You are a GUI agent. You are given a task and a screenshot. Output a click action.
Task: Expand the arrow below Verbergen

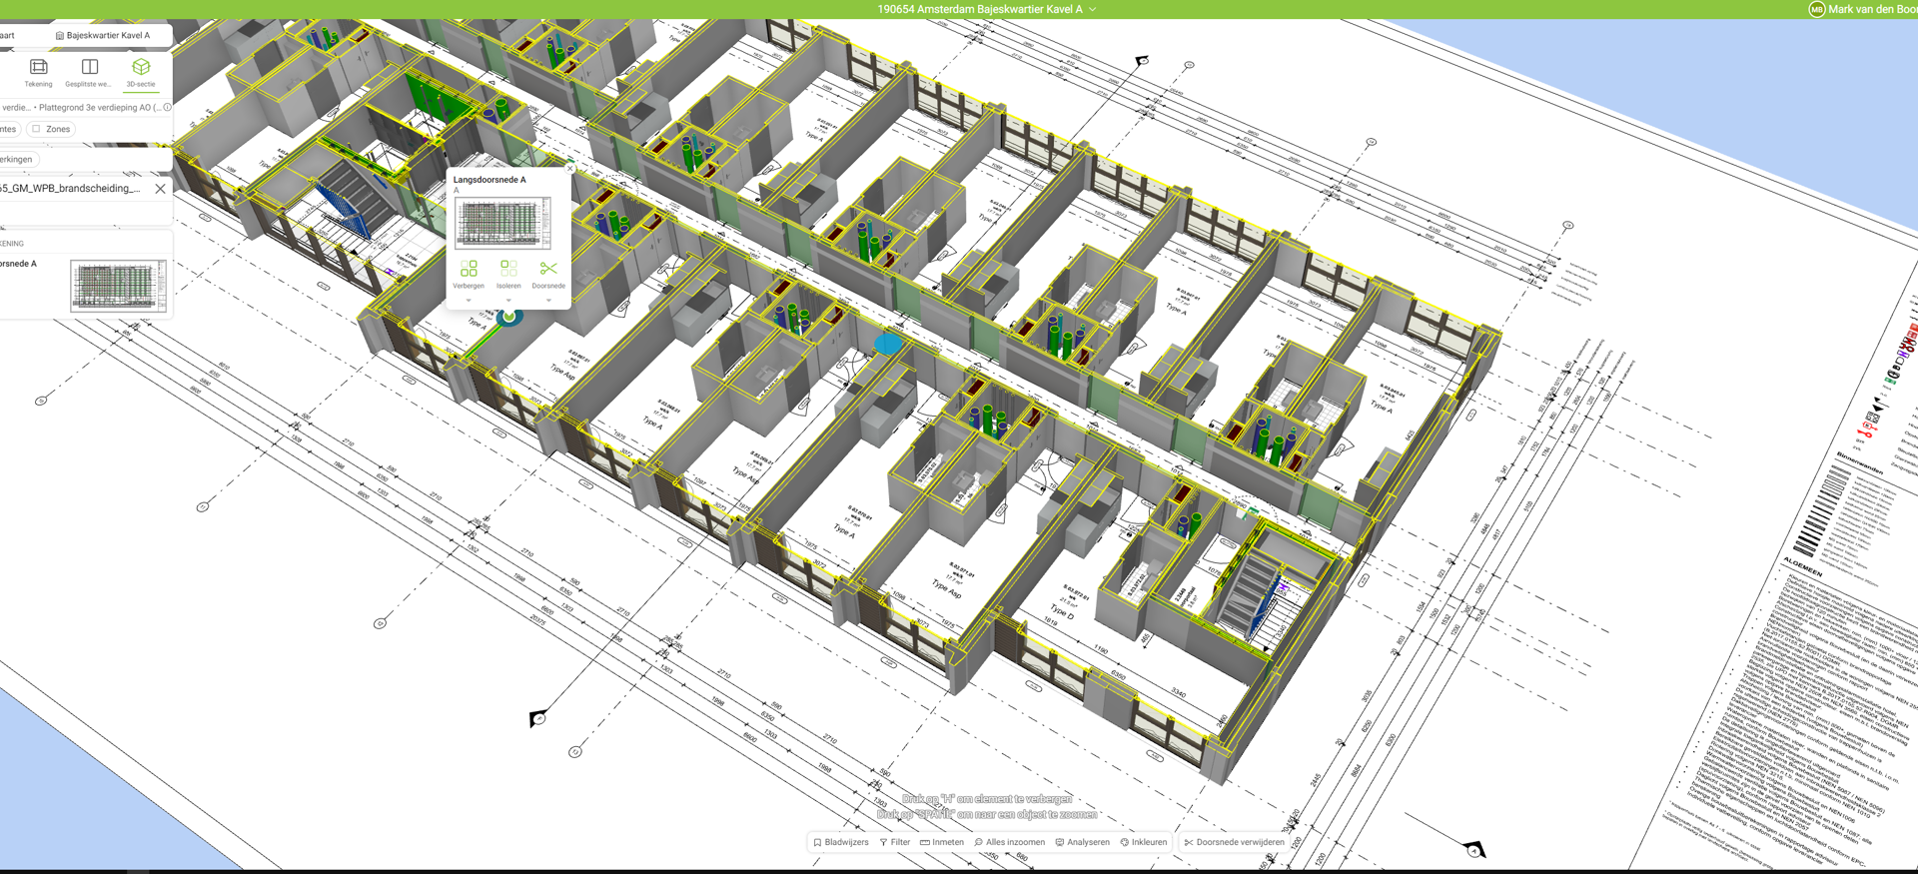[469, 300]
